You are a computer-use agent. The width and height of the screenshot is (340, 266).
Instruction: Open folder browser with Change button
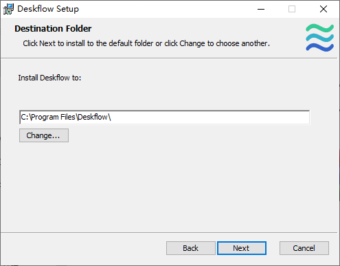coord(44,135)
